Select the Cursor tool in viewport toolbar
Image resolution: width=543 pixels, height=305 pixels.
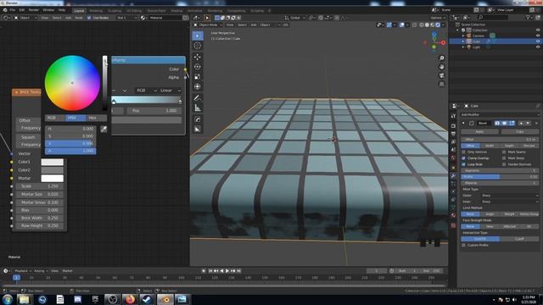(x=198, y=46)
